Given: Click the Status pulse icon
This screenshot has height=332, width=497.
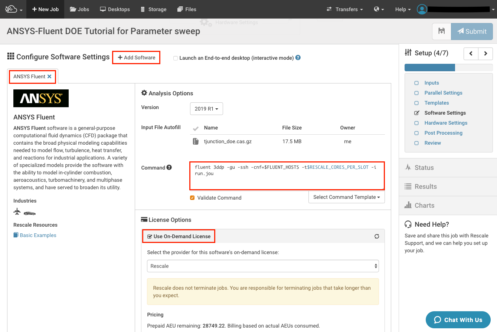Looking at the screenshot, I should (408, 168).
